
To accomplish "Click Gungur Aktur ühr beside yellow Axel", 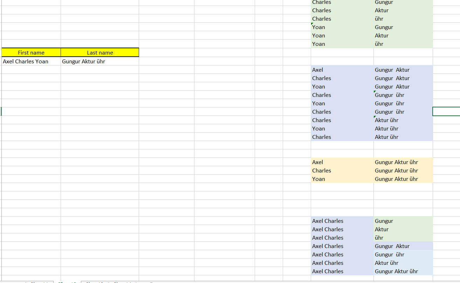I will [403, 162].
